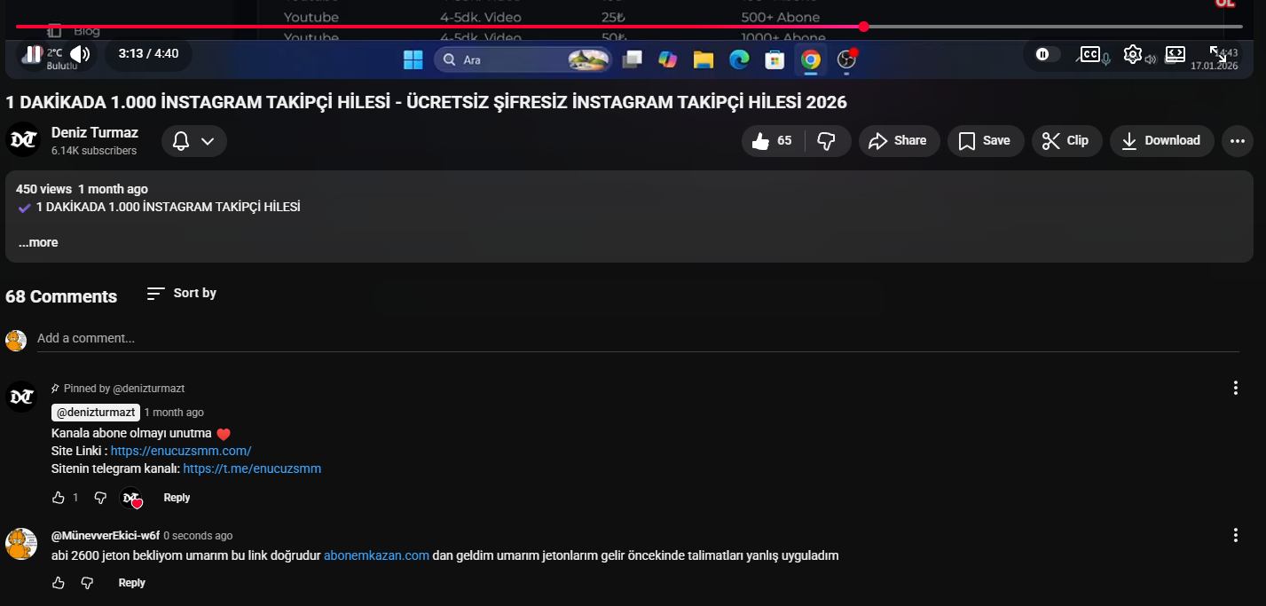The height and width of the screenshot is (606, 1266).
Task: Save the video to a playlist
Action: pyautogui.click(x=986, y=140)
